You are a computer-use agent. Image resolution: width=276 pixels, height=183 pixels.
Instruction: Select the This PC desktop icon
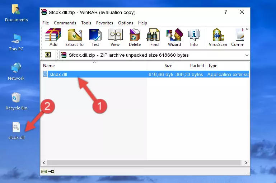pos(16,42)
